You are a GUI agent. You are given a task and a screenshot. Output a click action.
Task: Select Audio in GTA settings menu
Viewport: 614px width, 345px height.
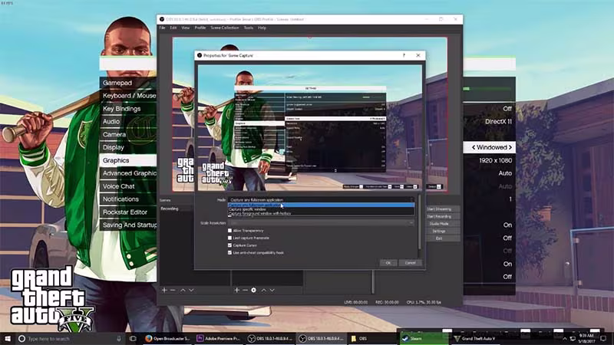[128, 122]
